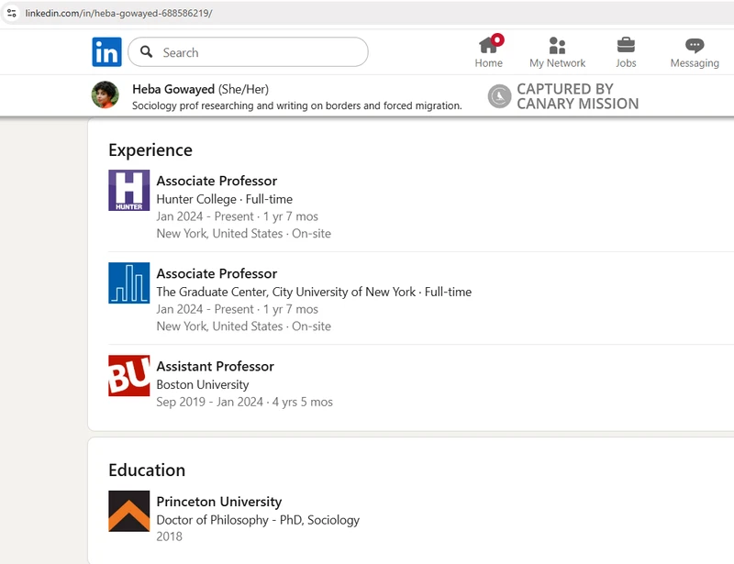Image resolution: width=734 pixels, height=564 pixels.
Task: Click the Canary Mission watermark logo
Action: pyautogui.click(x=499, y=96)
